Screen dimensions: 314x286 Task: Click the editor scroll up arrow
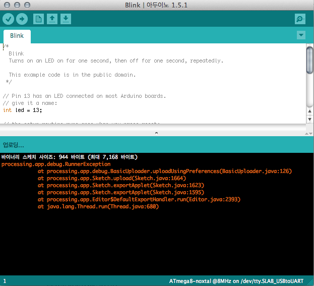pyautogui.click(x=310, y=111)
